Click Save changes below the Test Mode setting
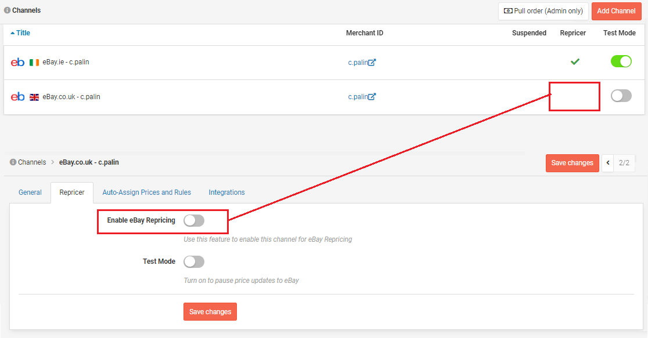648x338 pixels. point(210,311)
